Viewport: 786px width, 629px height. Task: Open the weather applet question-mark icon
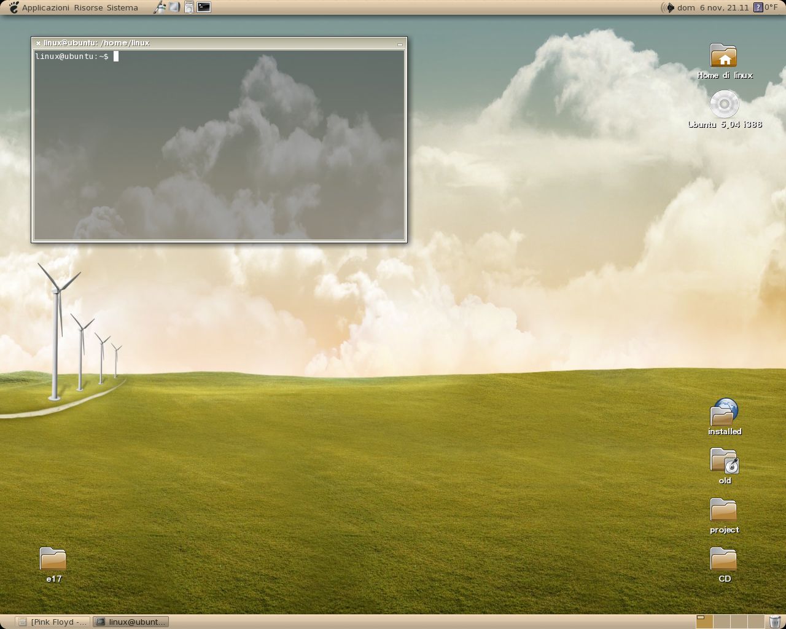point(758,7)
